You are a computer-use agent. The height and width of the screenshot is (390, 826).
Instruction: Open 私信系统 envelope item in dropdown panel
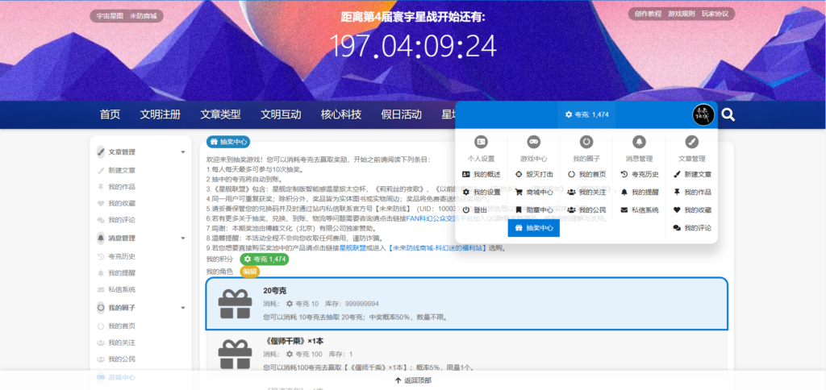coord(639,210)
